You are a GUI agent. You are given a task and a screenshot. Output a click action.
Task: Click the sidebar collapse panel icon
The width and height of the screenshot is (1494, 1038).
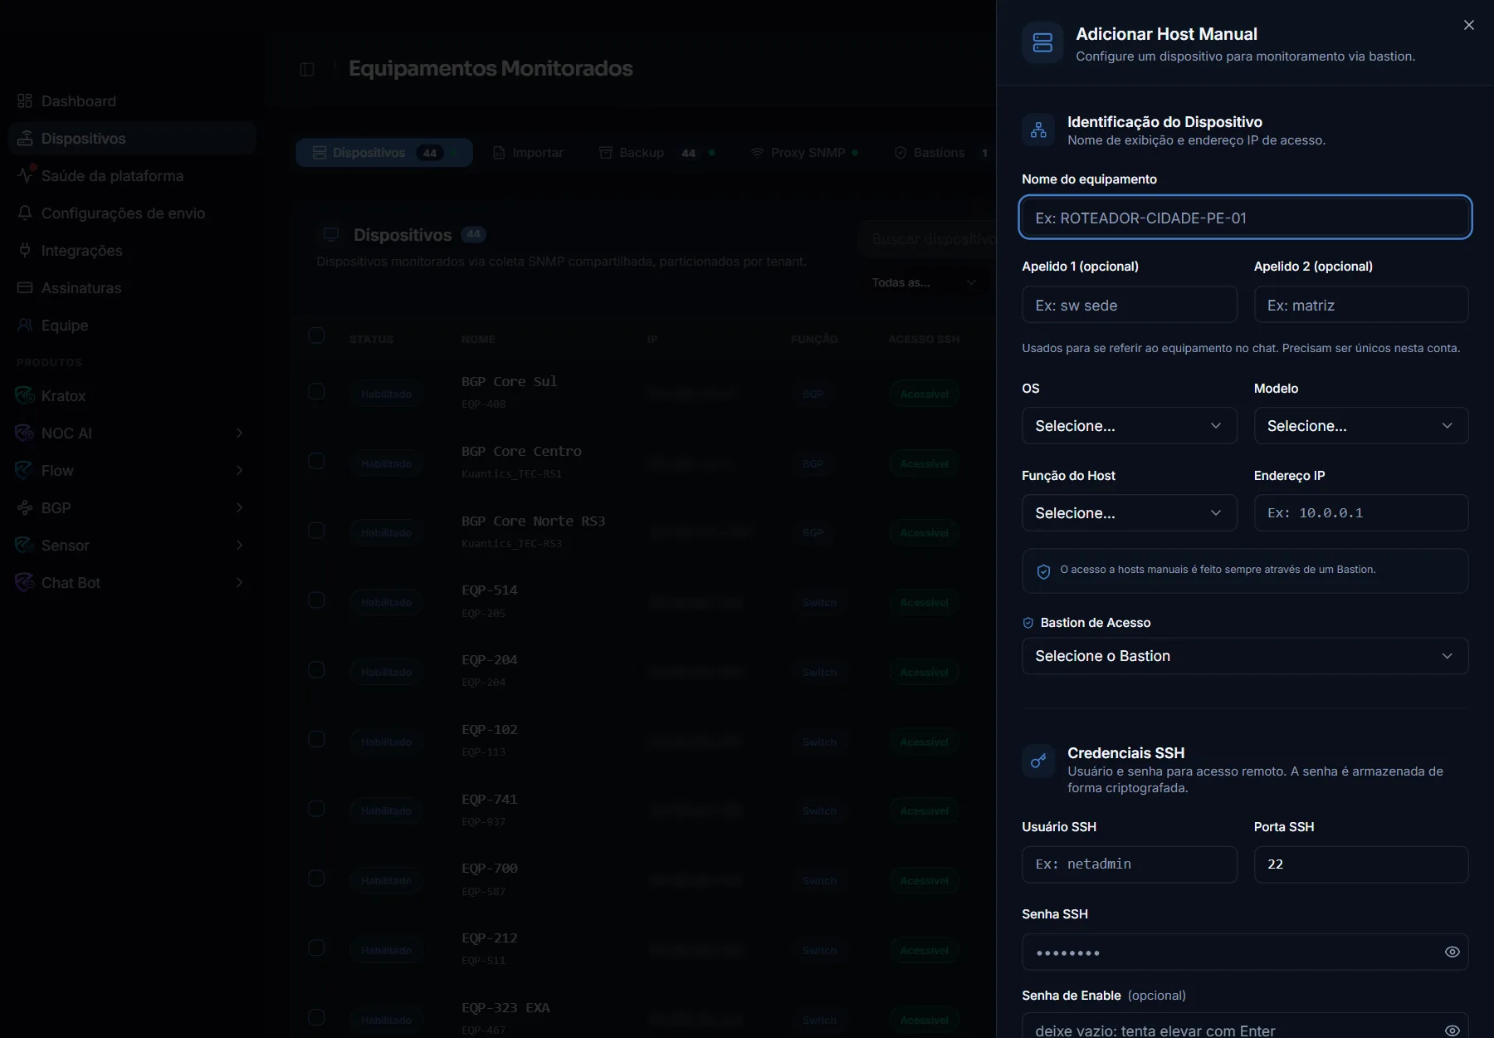point(307,69)
